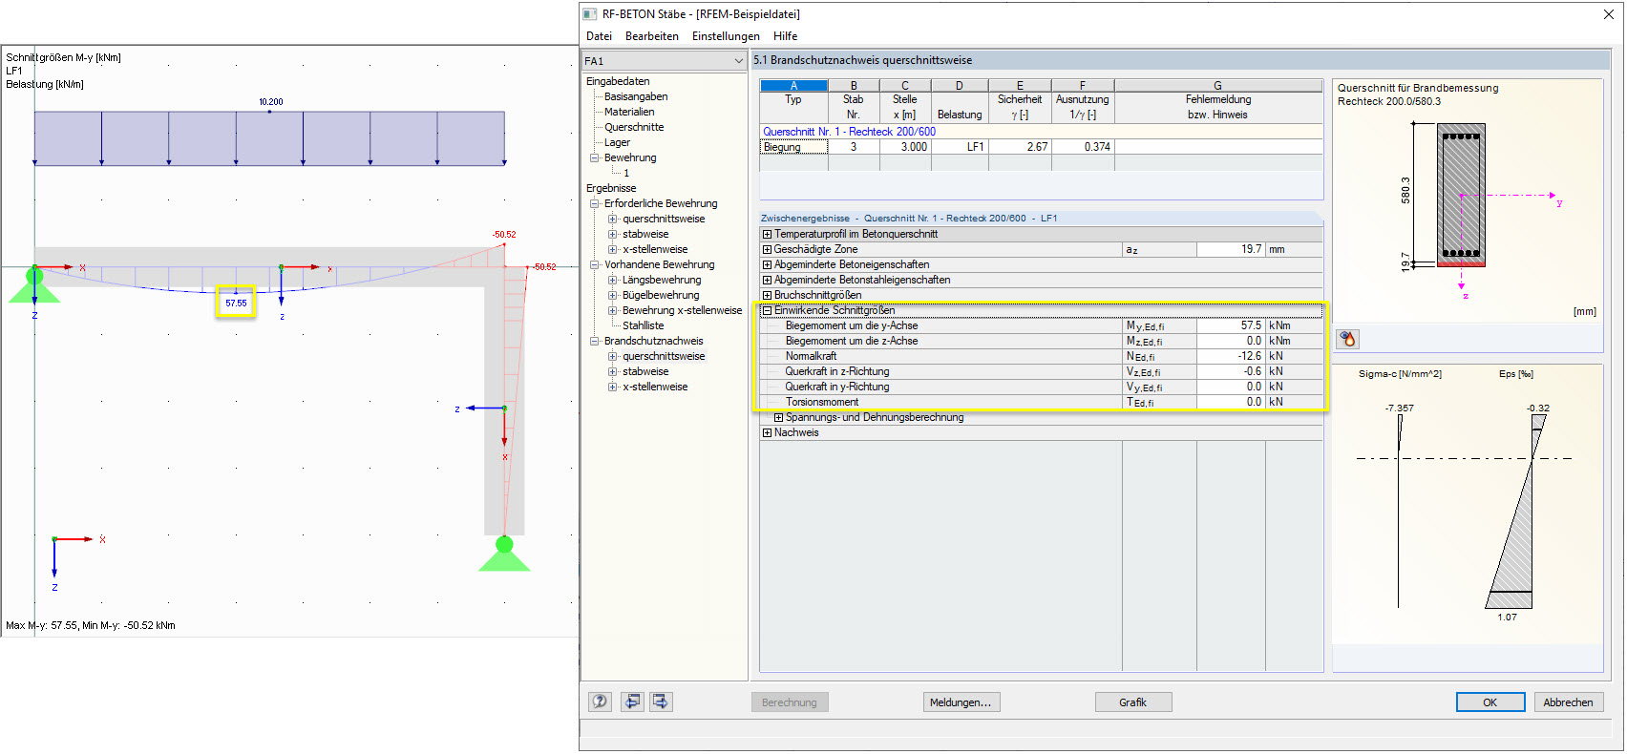Click the RF-BETON Stäbe title bar app icon
The width and height of the screenshot is (1627, 754).
590,14
